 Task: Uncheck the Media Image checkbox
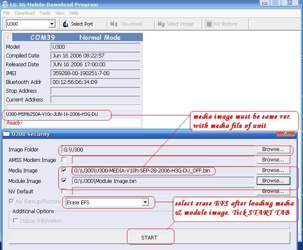coord(64,170)
